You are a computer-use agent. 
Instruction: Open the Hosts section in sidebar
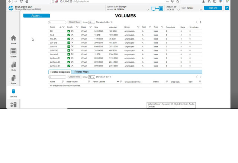coord(13,66)
